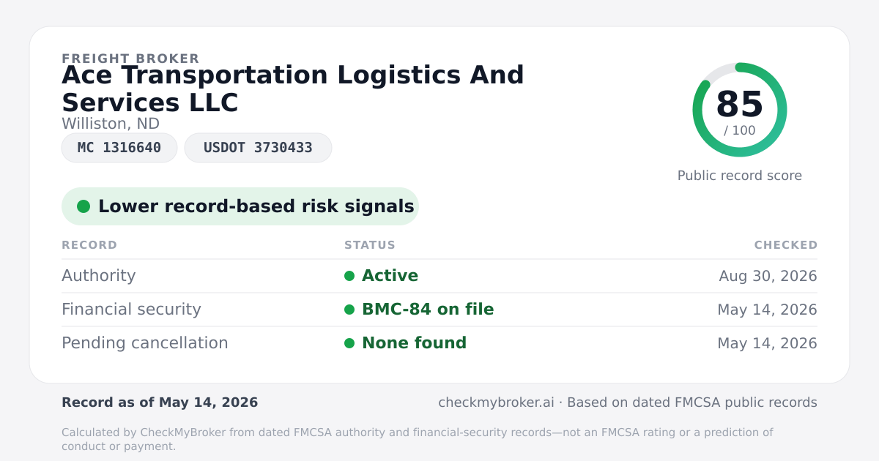Select the USDOT 3730433 badge
The width and height of the screenshot is (879, 461).
(258, 148)
